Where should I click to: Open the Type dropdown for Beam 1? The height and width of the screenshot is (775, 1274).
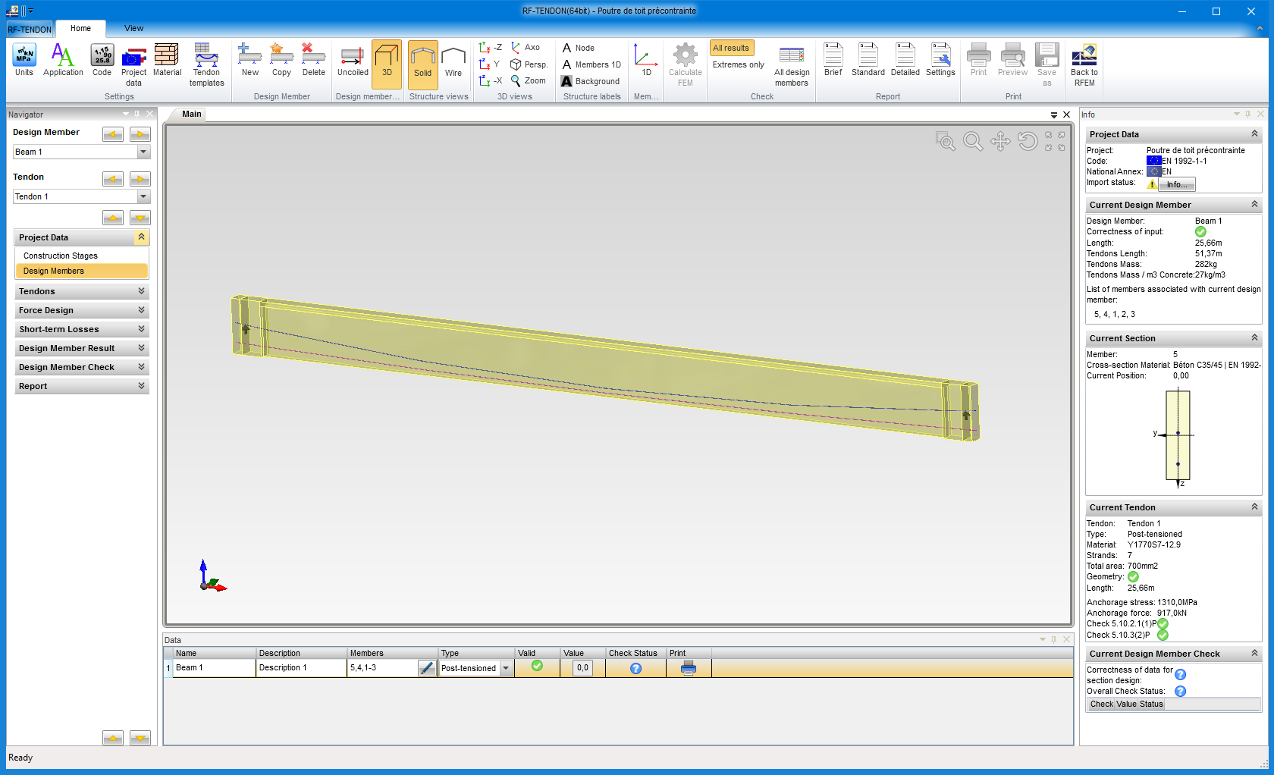pos(506,668)
